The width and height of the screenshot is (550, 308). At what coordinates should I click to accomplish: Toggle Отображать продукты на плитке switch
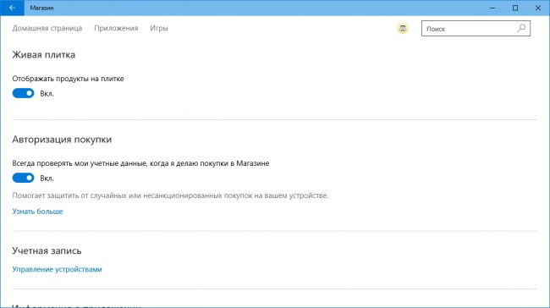coord(23,93)
